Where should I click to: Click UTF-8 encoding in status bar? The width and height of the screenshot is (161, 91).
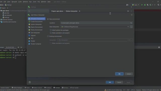click(x=133, y=90)
